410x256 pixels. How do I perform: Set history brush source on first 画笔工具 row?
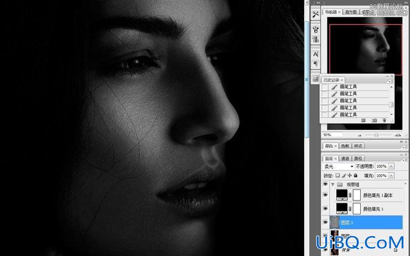point(325,87)
